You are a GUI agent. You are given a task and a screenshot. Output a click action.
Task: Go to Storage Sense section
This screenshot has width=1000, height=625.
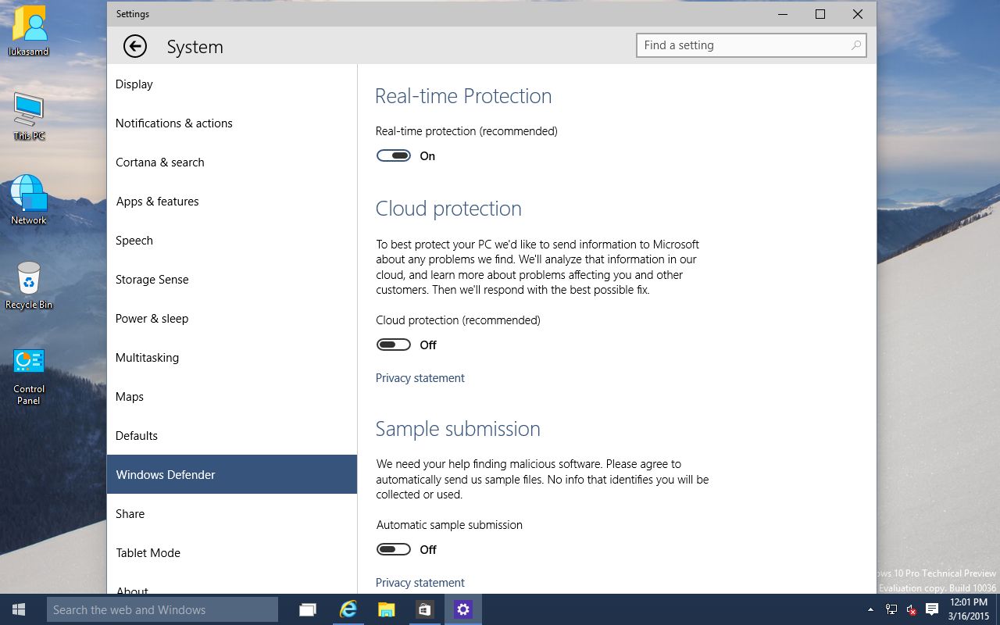[x=152, y=280]
